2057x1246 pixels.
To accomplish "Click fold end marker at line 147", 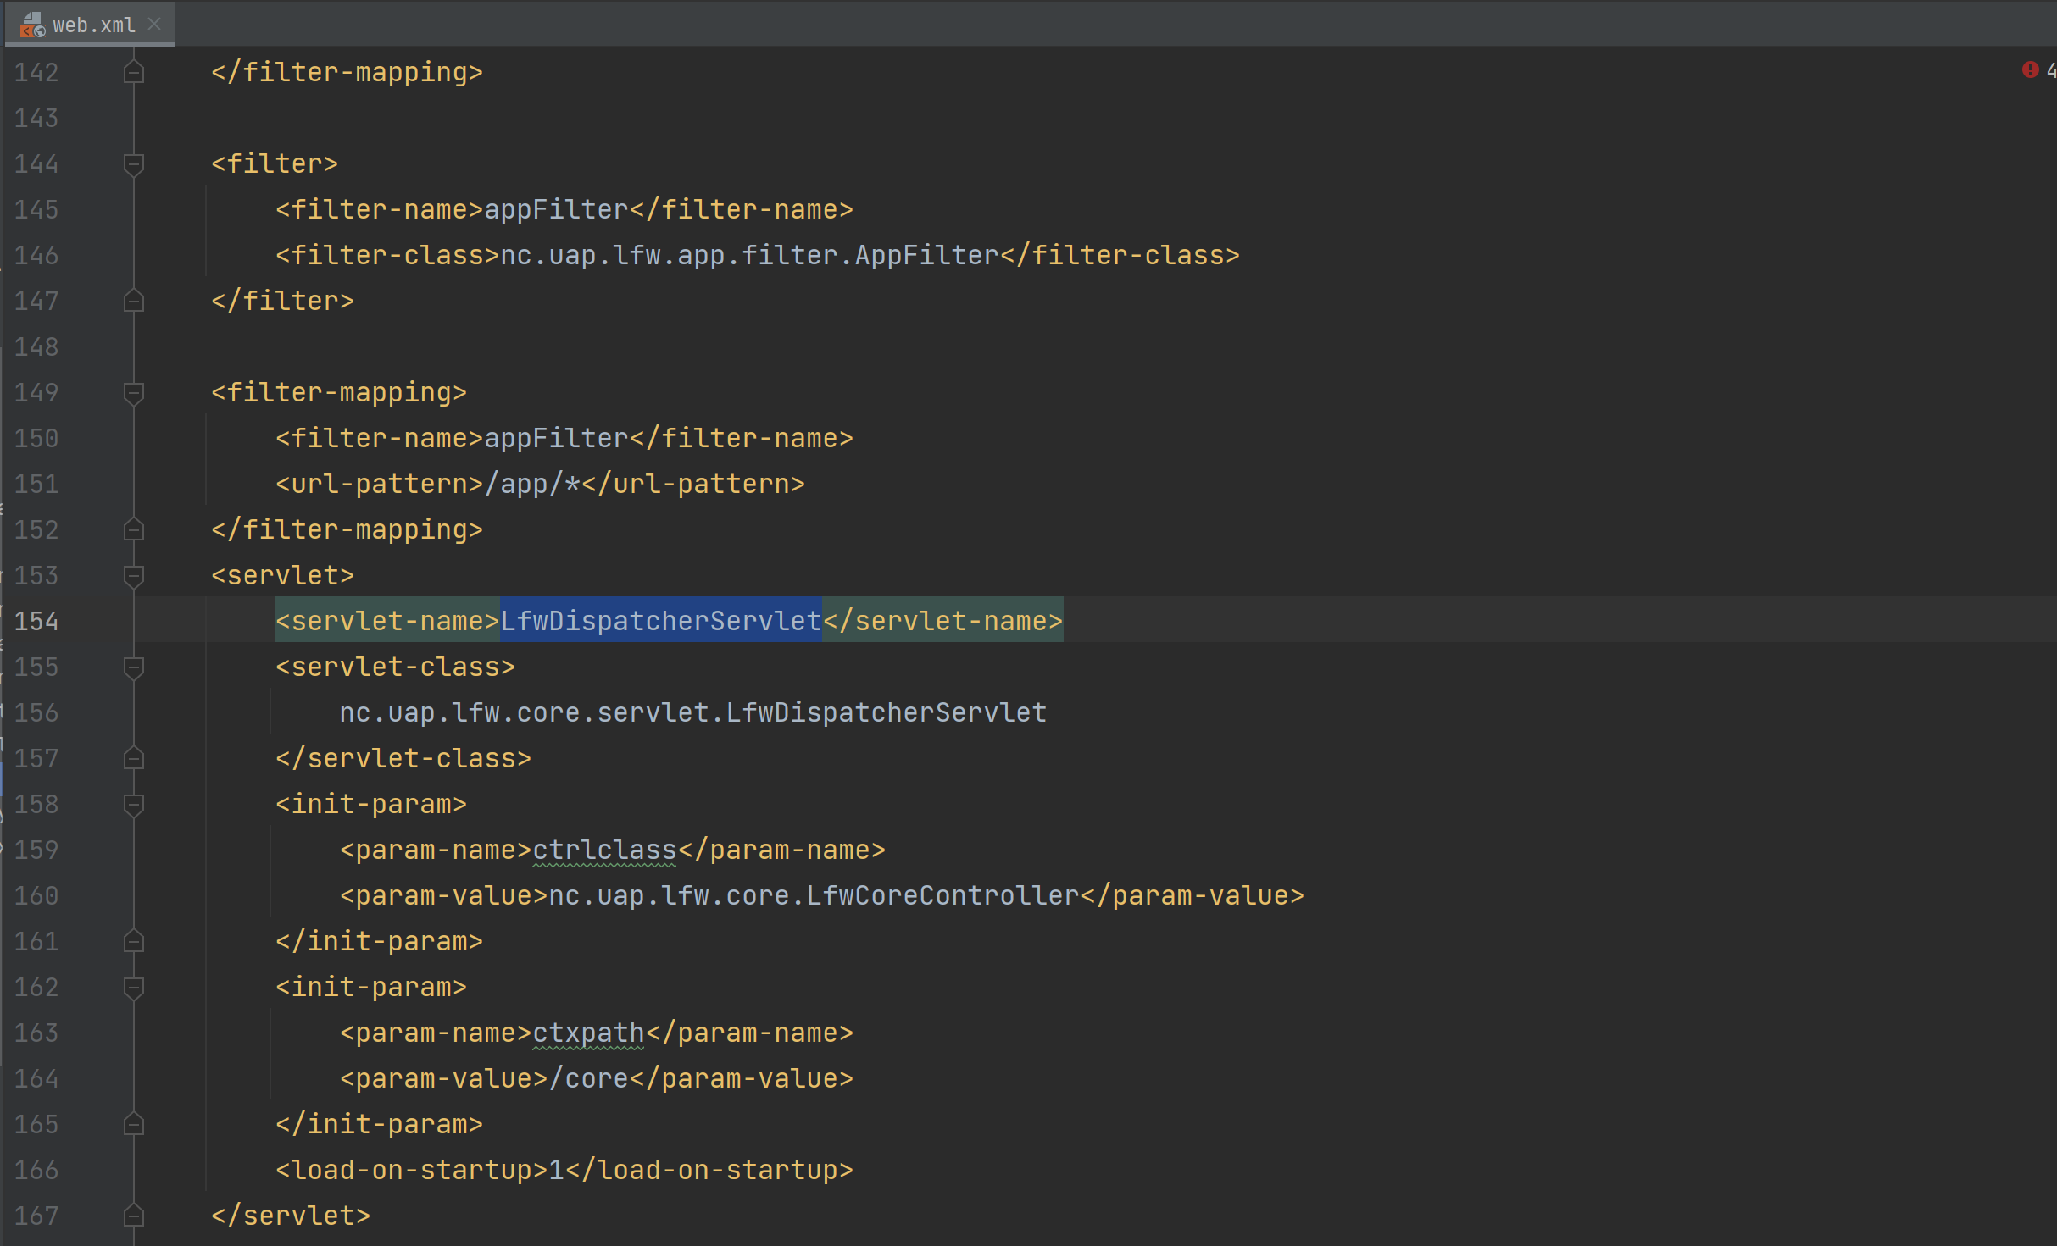I will [133, 301].
